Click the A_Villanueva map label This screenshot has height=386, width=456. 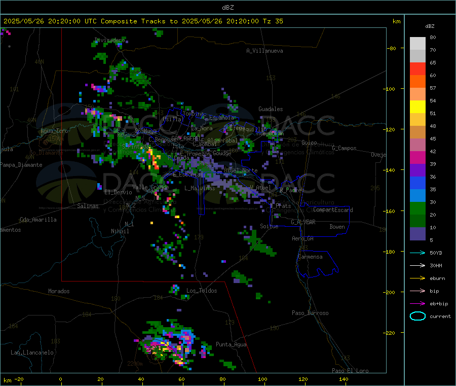[264, 51]
